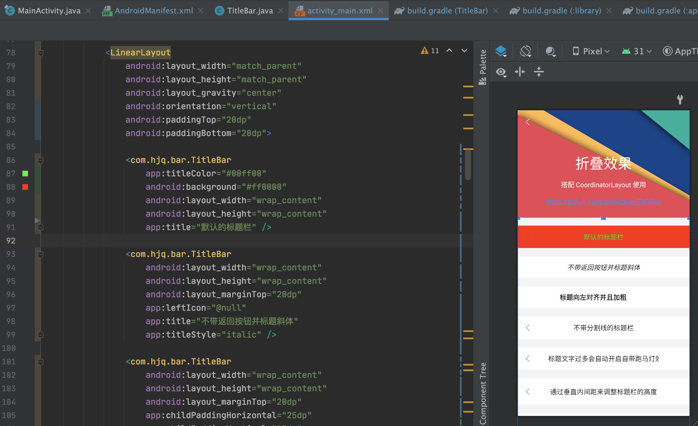
Task: Select the vertical distribute icon in the toolbar
Action: [x=539, y=72]
